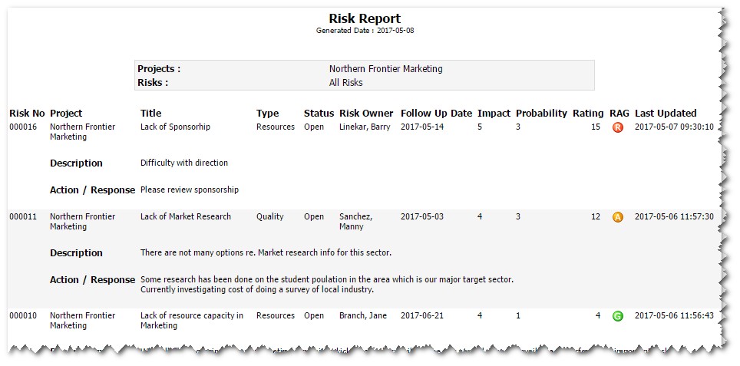
Task: Click the Difficulty with direction description
Action: pos(184,163)
